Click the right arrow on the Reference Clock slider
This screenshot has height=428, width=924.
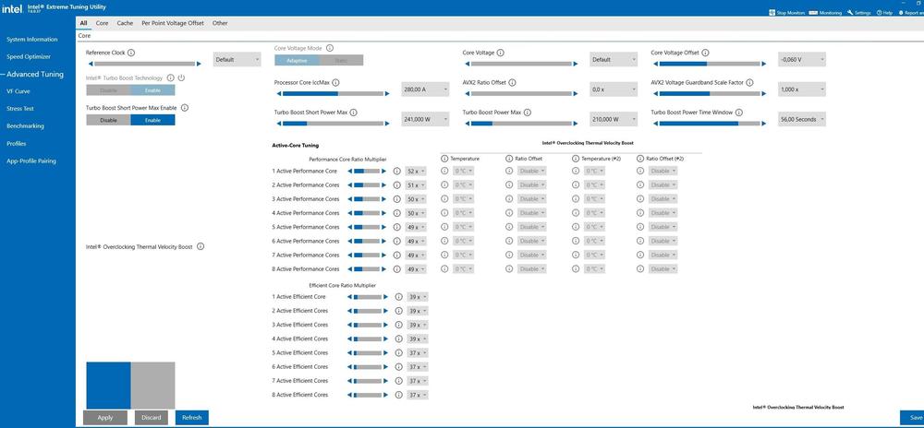coord(197,64)
